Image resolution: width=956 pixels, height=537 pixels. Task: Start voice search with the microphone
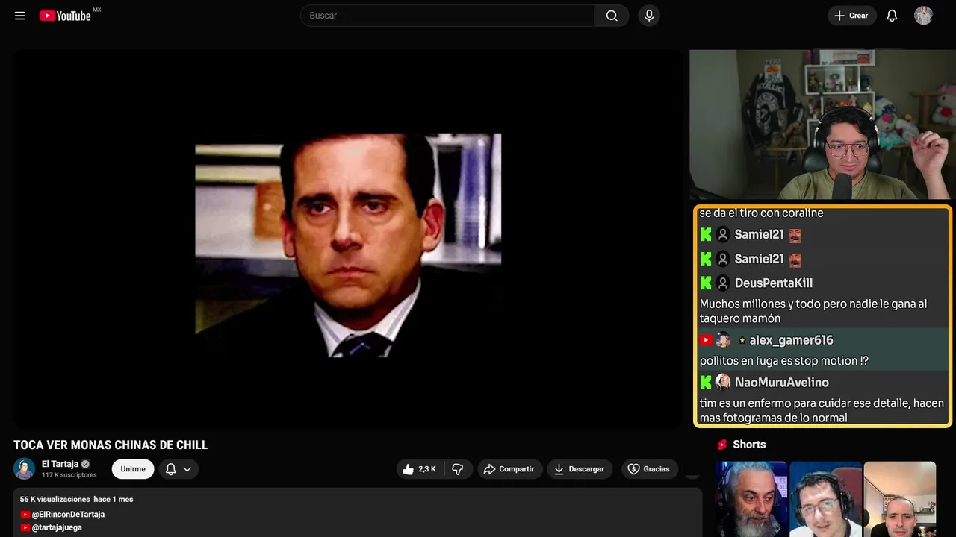point(649,16)
